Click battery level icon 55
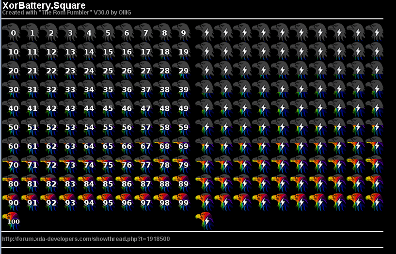Image resolution: width=396 pixels, height=254 pixels. tap(106, 127)
